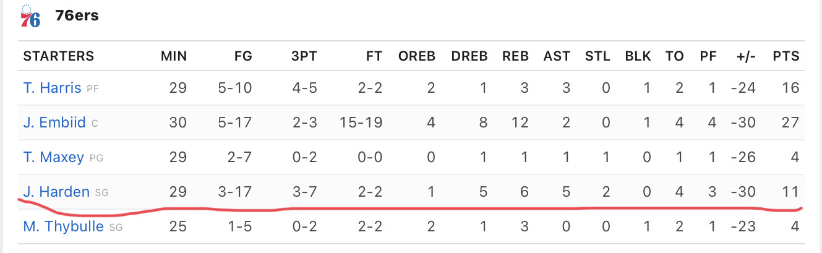
Task: Open M. Thybulle player link
Action: pos(63,226)
